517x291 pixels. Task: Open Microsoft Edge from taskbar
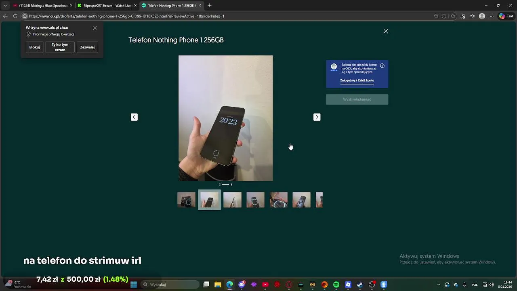pos(229,285)
